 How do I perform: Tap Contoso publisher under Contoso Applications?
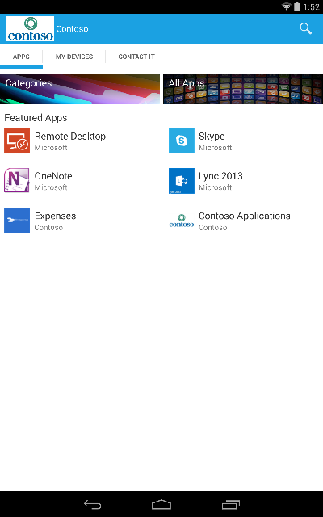pos(213,228)
